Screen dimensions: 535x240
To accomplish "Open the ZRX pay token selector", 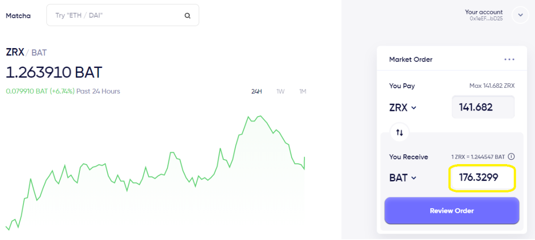I will tap(403, 107).
